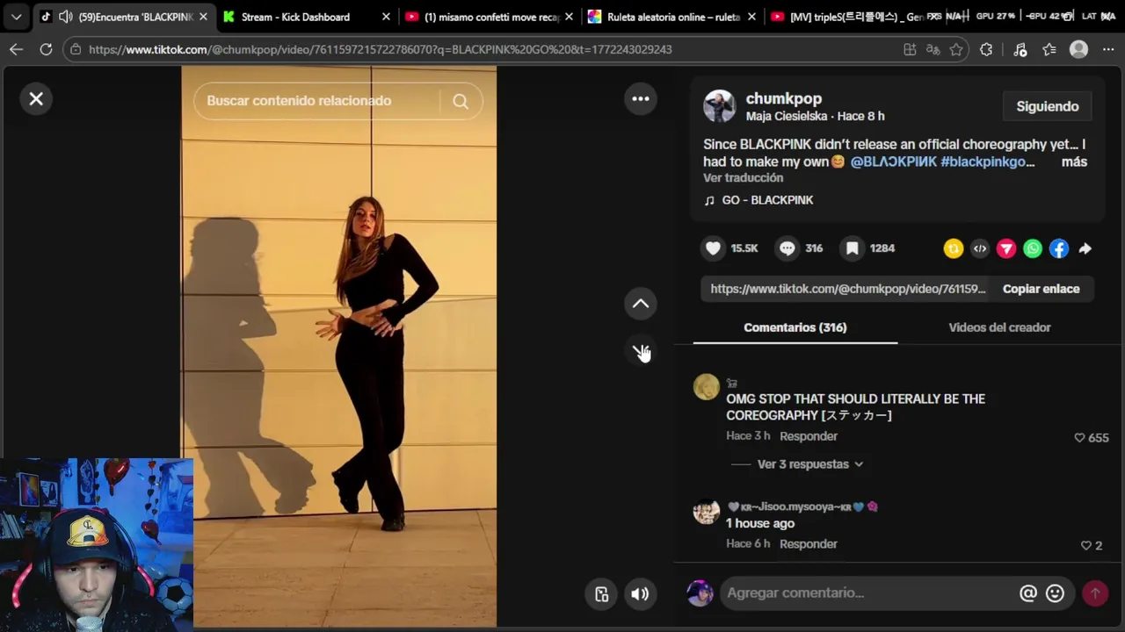Viewport: 1125px width, 632px height.
Task: Click the #blackpinkgo hashtag
Action: [987, 162]
